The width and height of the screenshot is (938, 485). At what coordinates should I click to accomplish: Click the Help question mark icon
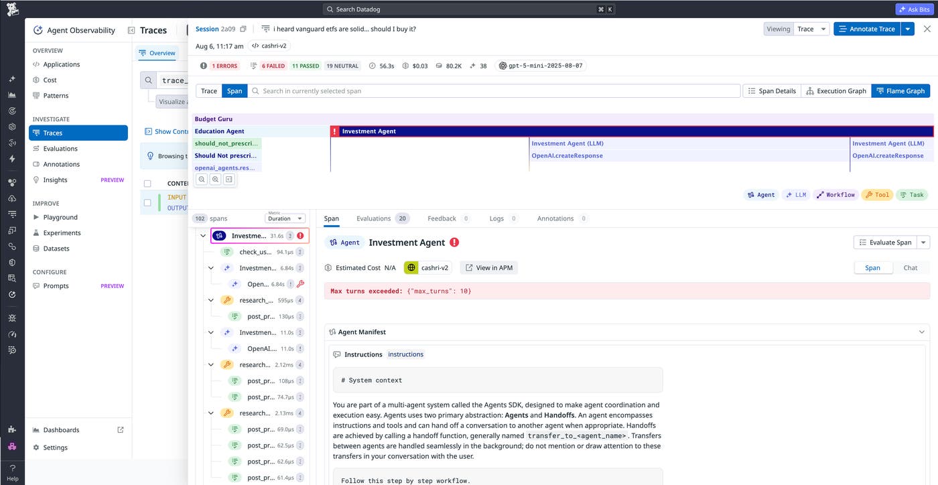point(12,468)
